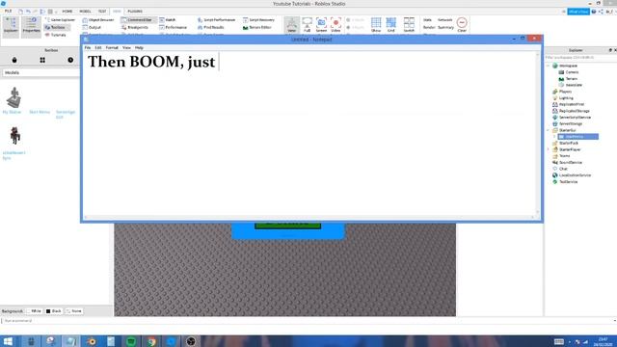Open Script Recovery
This screenshot has width=617, height=347.
click(258, 19)
